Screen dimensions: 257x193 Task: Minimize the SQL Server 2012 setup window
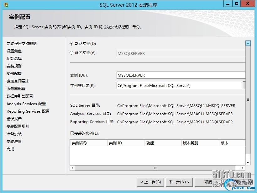click(228, 4)
